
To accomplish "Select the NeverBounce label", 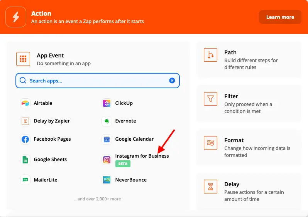I will 131,180.
